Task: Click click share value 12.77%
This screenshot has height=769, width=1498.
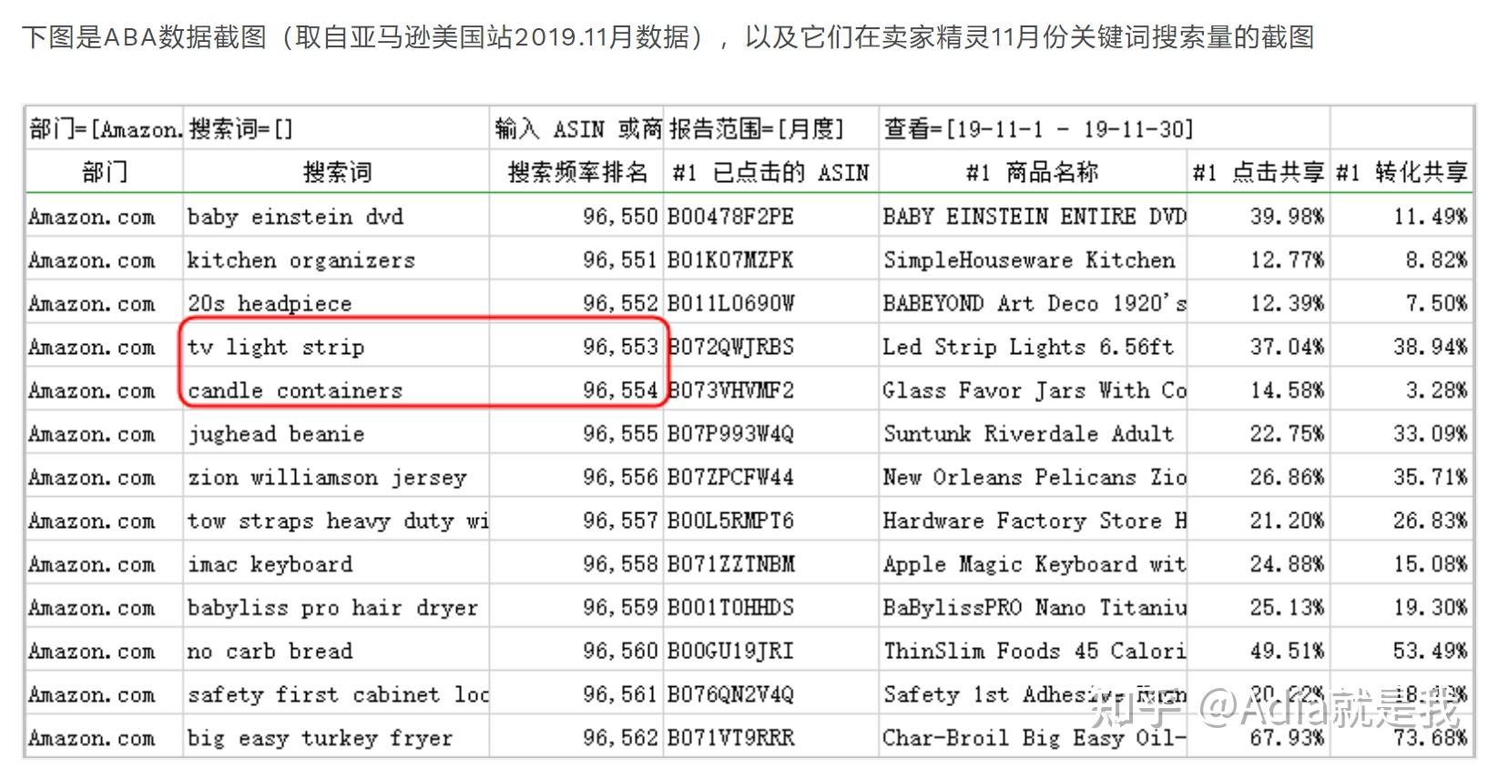Action: coord(1287,260)
